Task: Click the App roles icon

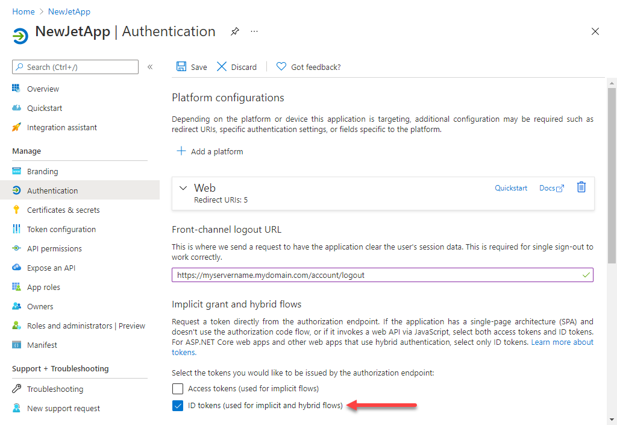Action: pos(16,287)
